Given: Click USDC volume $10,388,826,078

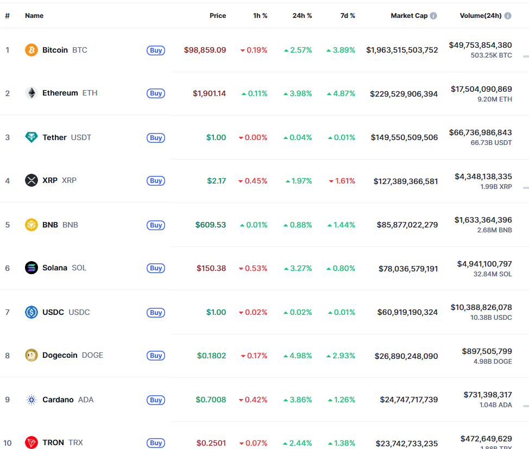Looking at the screenshot, I should coord(481,307).
